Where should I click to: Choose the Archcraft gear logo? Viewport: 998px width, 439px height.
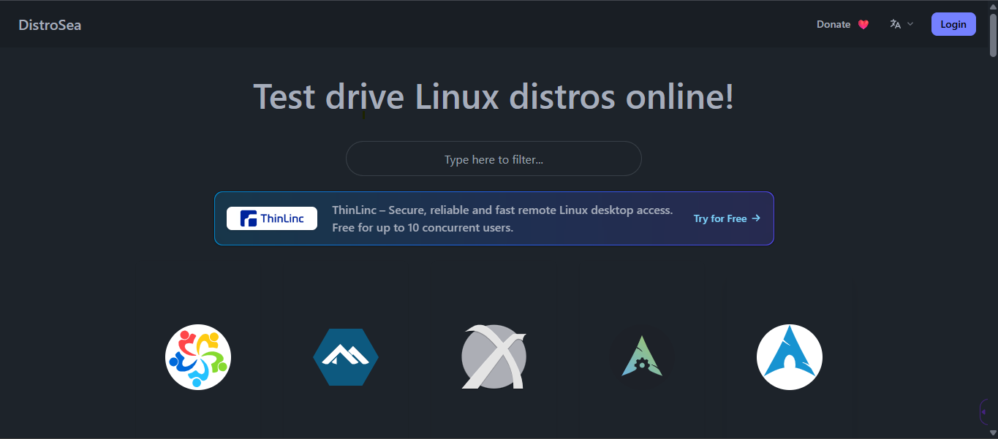(x=641, y=357)
